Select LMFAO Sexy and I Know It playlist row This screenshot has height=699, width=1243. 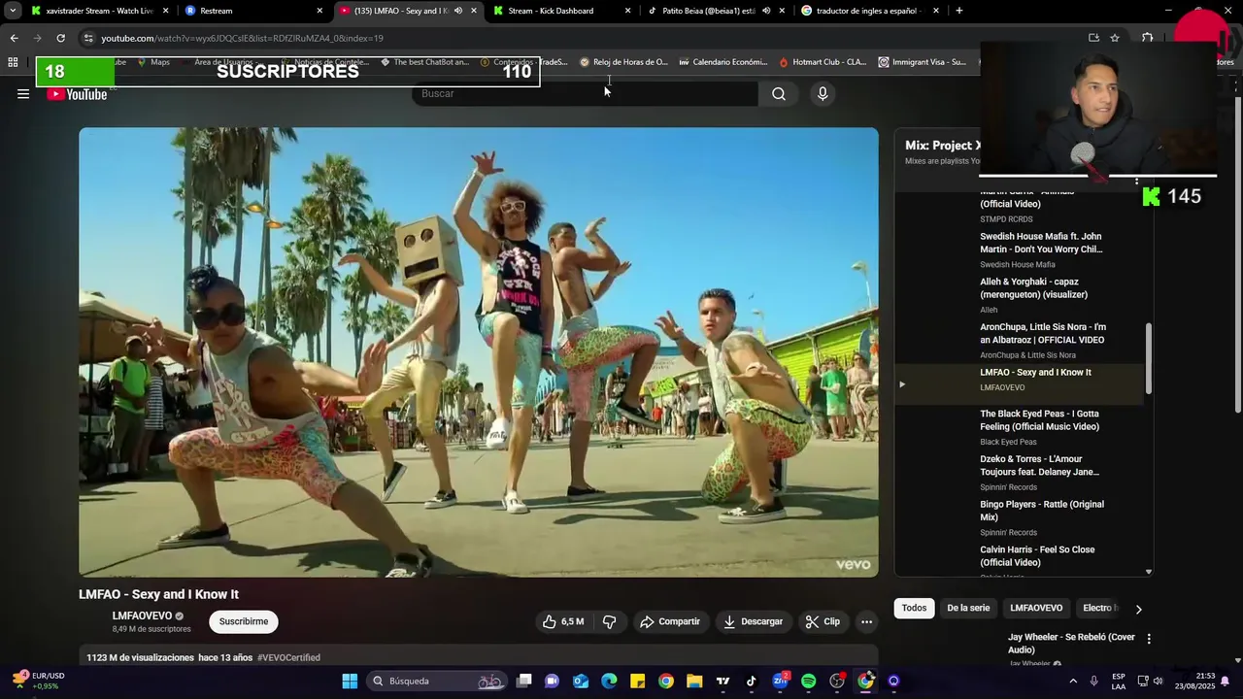1020,384
